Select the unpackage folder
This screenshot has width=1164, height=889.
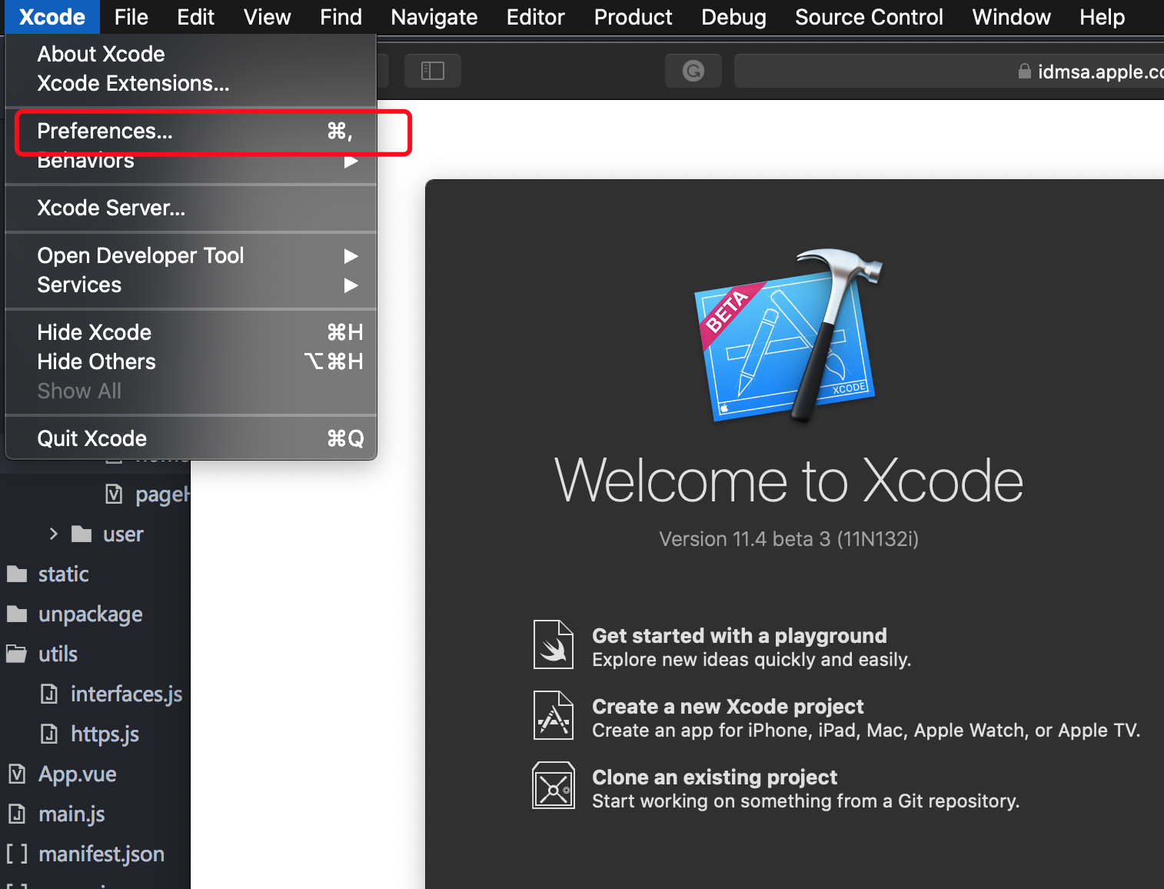[91, 614]
